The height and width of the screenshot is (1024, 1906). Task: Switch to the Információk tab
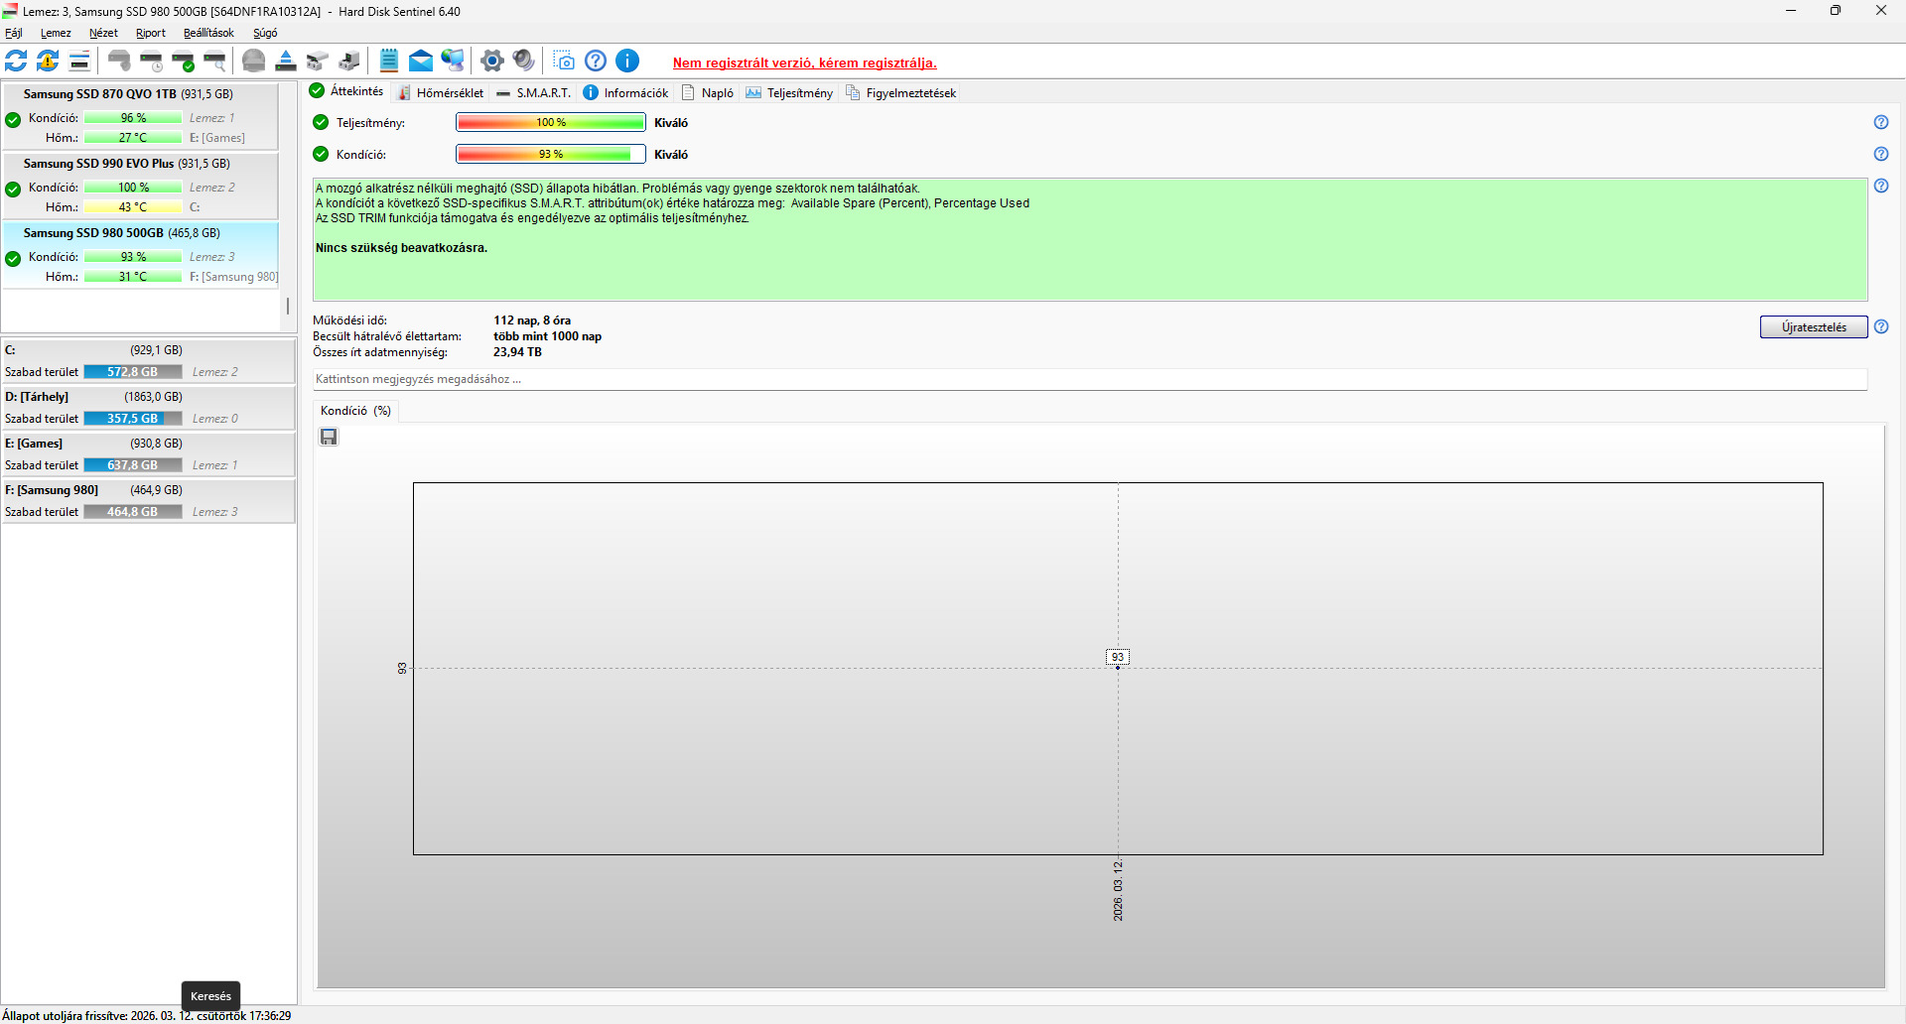(x=625, y=93)
